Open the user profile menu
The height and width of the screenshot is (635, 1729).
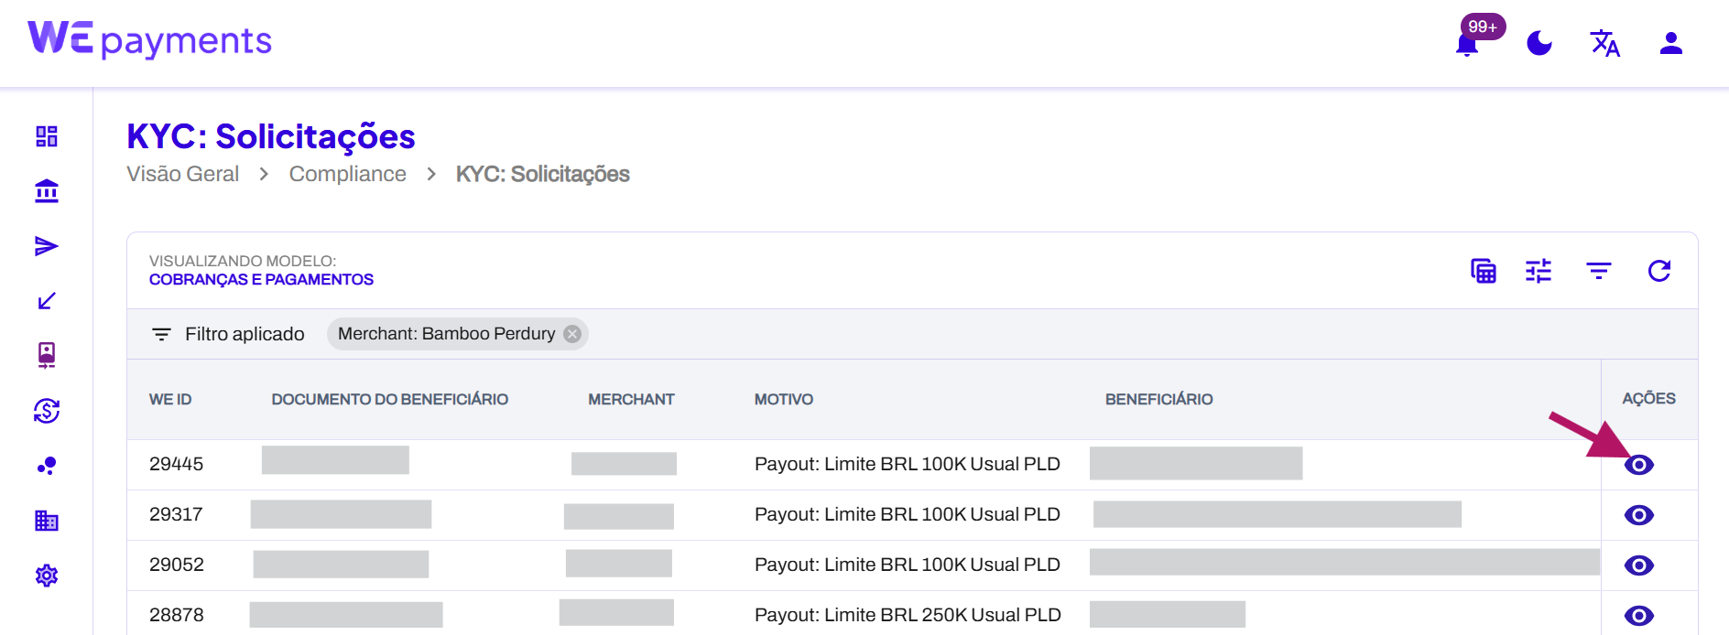click(1670, 43)
